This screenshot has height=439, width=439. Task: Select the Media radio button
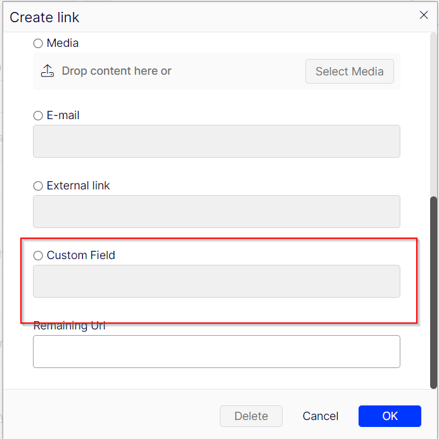click(38, 44)
